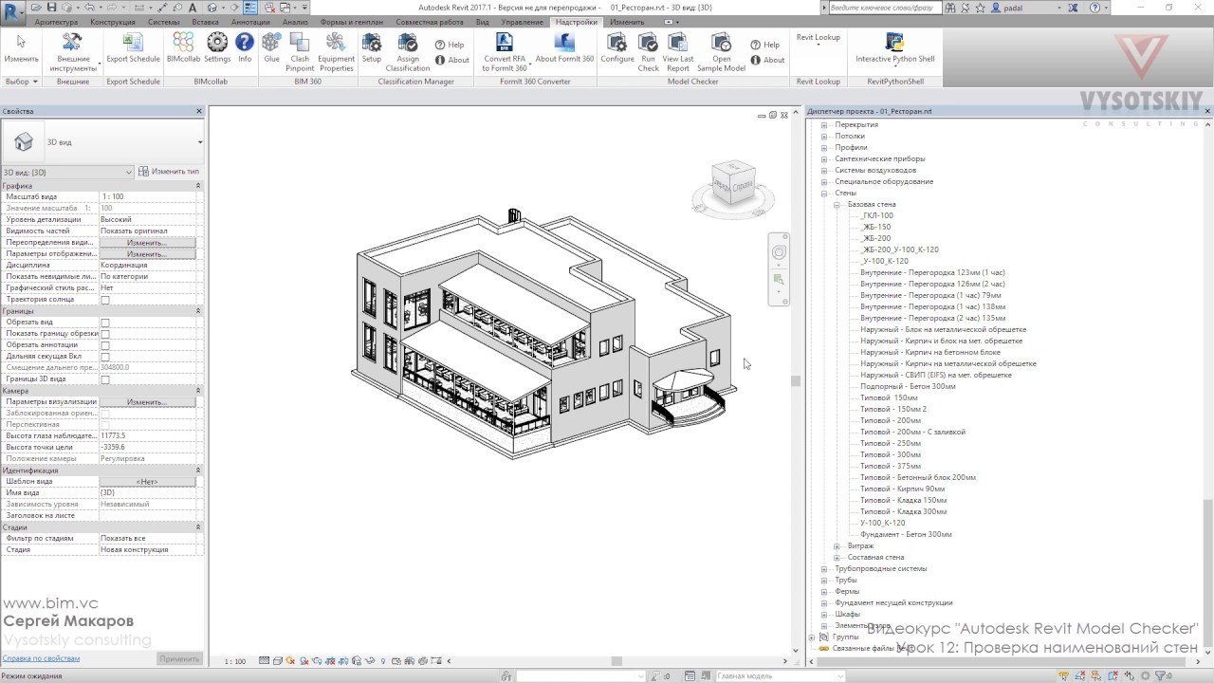Expand the Витраж node
Screen dimensions: 1214x683
tap(837, 546)
